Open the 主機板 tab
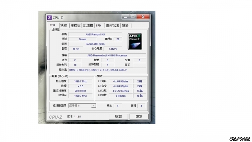This screenshot has height=142, width=252. (x=76, y=25)
